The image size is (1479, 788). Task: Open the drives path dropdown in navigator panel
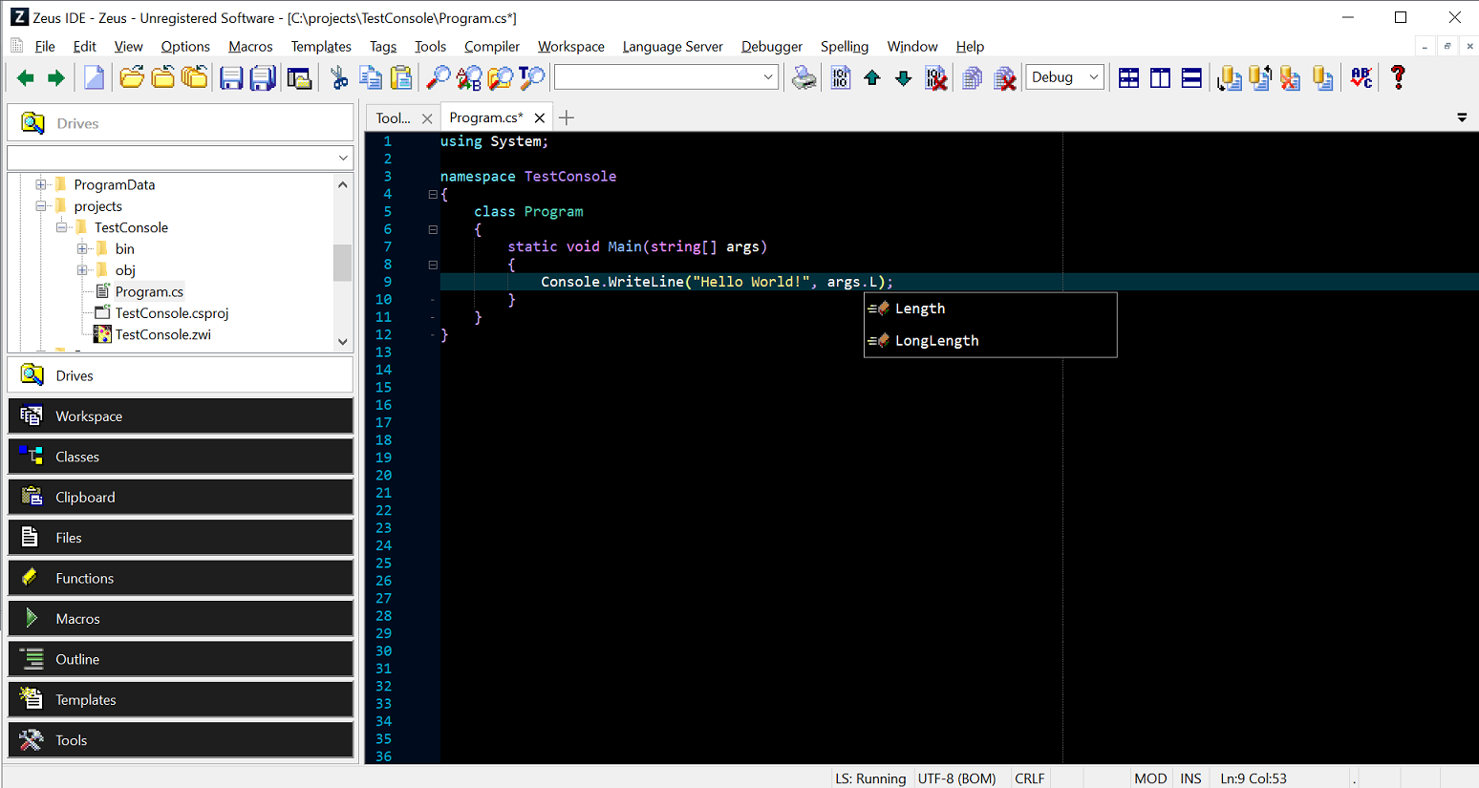(343, 158)
